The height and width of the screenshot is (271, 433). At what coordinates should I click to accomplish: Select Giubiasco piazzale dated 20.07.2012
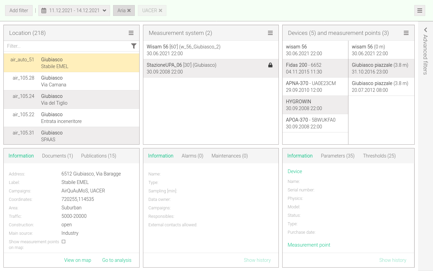(x=381, y=87)
